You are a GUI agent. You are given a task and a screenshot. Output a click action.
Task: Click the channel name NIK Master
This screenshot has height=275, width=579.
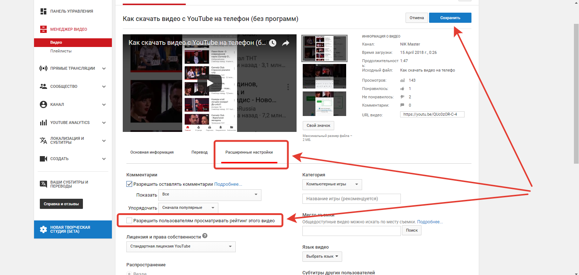click(410, 44)
